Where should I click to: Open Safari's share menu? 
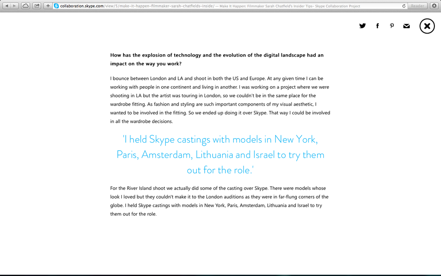(x=37, y=6)
